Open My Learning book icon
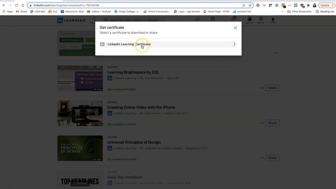Viewport: 336px width, 189px height. click(212, 19)
